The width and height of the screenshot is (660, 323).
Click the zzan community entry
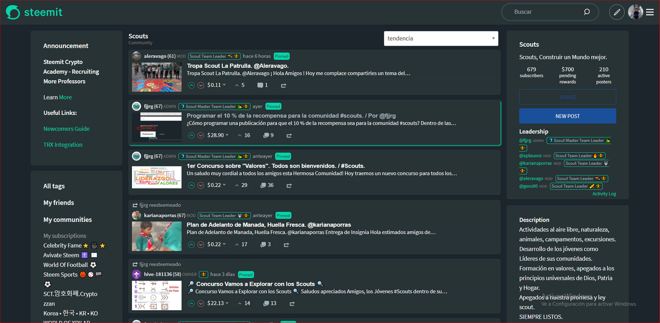pos(49,304)
